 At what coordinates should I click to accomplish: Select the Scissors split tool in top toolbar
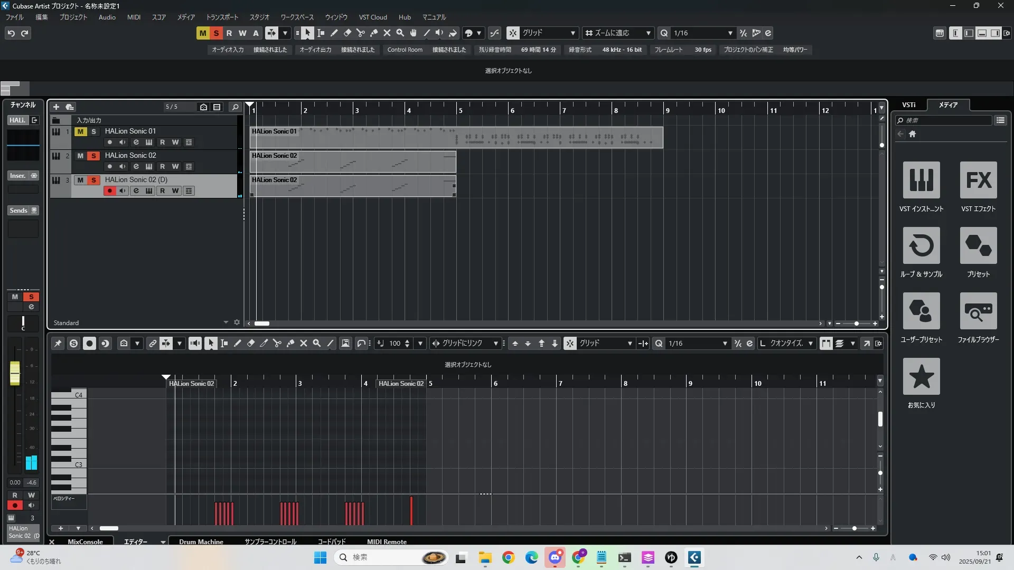point(361,33)
